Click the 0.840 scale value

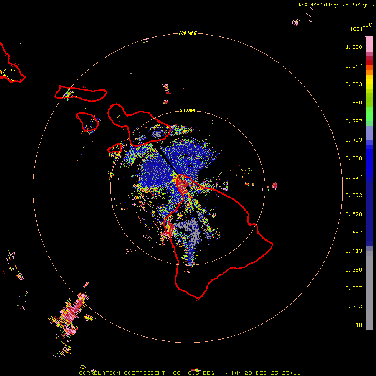354,103
